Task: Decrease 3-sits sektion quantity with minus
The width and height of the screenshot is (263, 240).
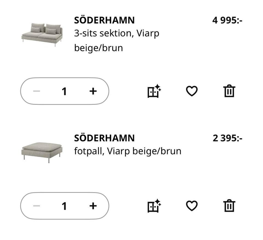Action: 36,91
